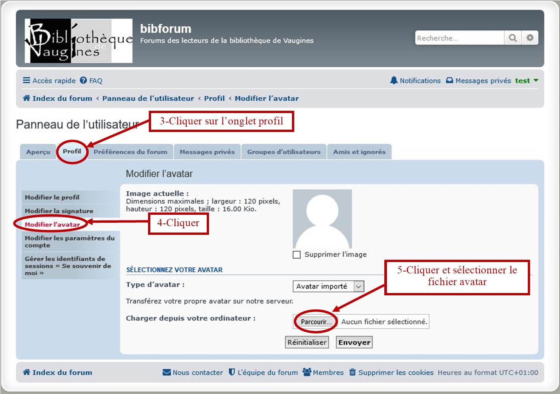
Task: Tick the Supprimer l'image checkbox
Action: click(x=297, y=254)
